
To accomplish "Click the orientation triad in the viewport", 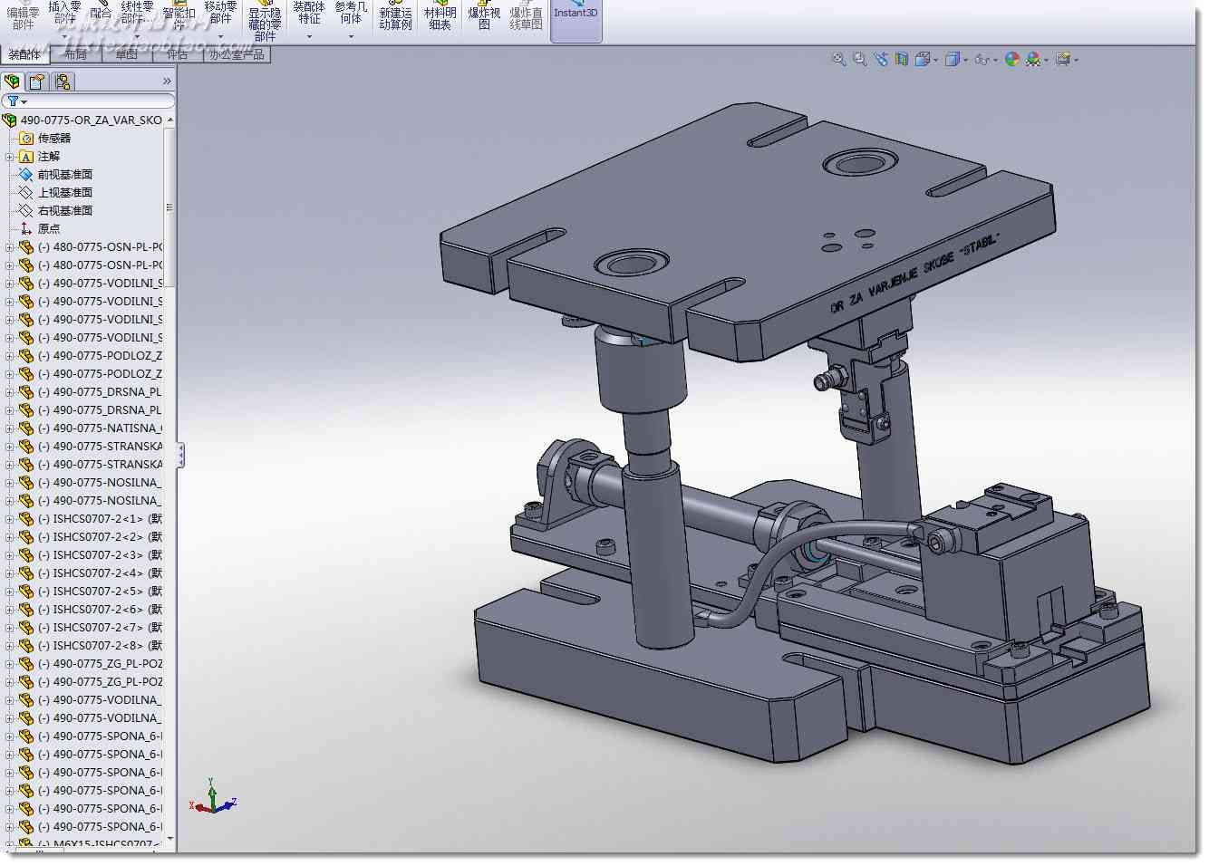I will click(x=212, y=797).
